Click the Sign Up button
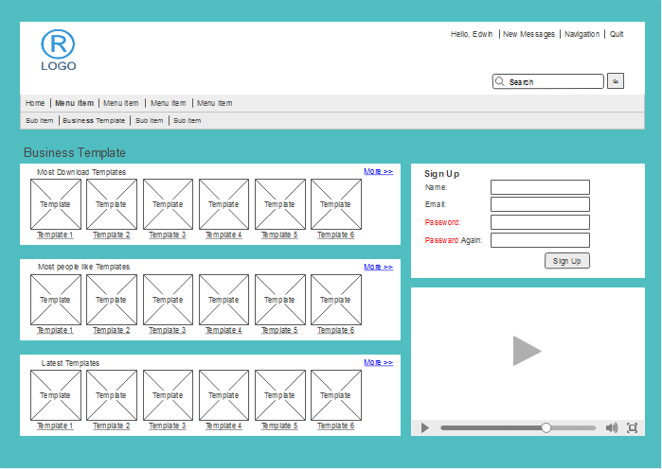 566,261
